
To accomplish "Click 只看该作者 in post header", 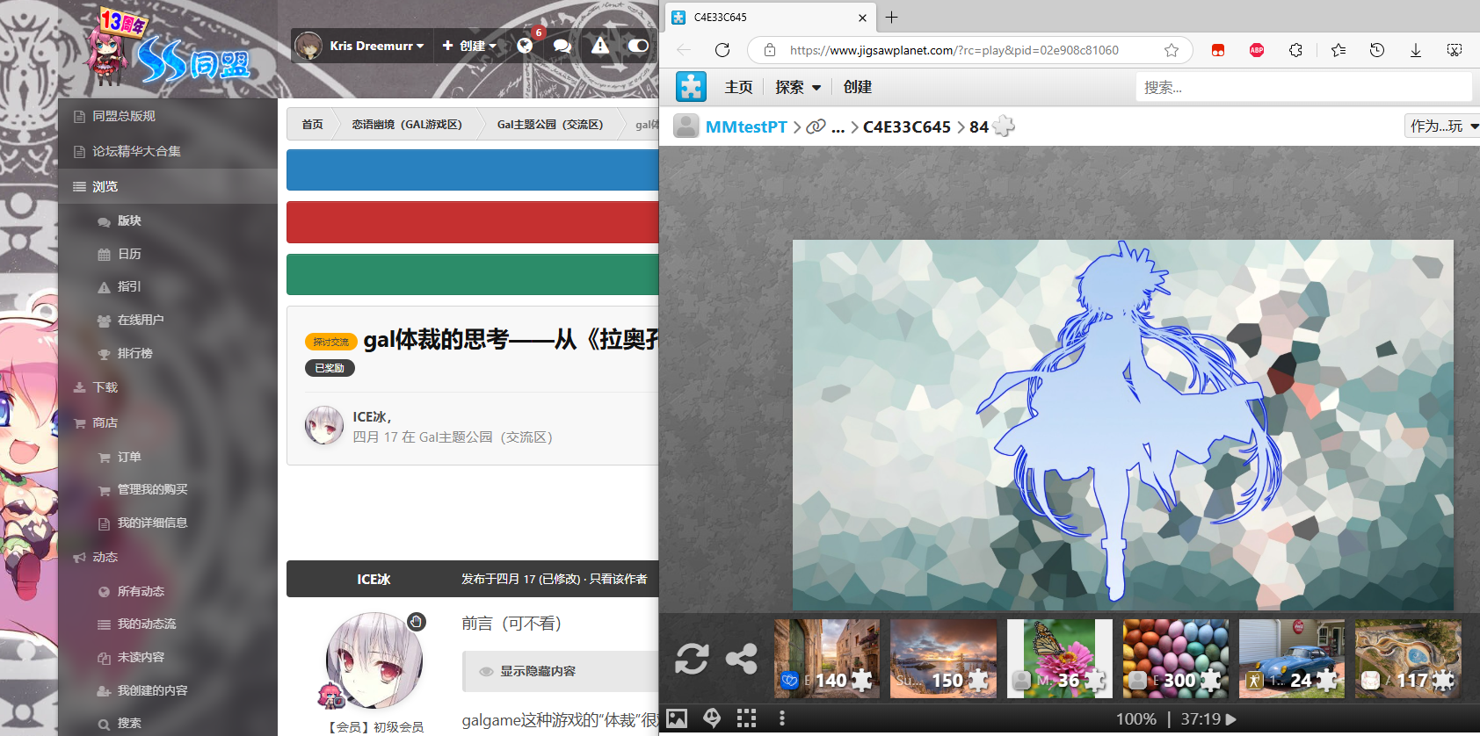I will tap(618, 579).
